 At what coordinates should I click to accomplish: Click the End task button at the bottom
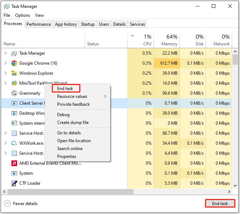[220, 203]
